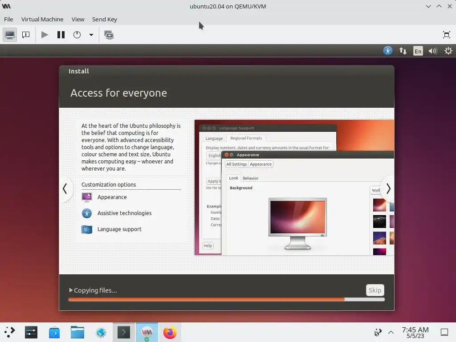Screen dimensions: 456x342
Task: Click the installation progress bar
Action: point(226,299)
